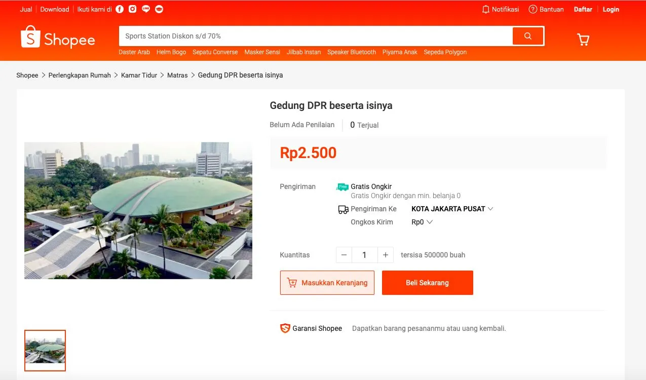This screenshot has height=380, width=646.
Task: Click the Garansi Shopee shield icon
Action: point(284,328)
